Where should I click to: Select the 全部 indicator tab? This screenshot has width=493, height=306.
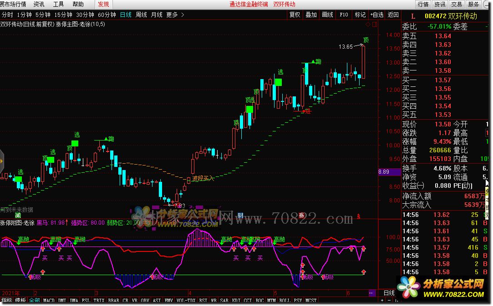pyautogui.click(x=34, y=301)
